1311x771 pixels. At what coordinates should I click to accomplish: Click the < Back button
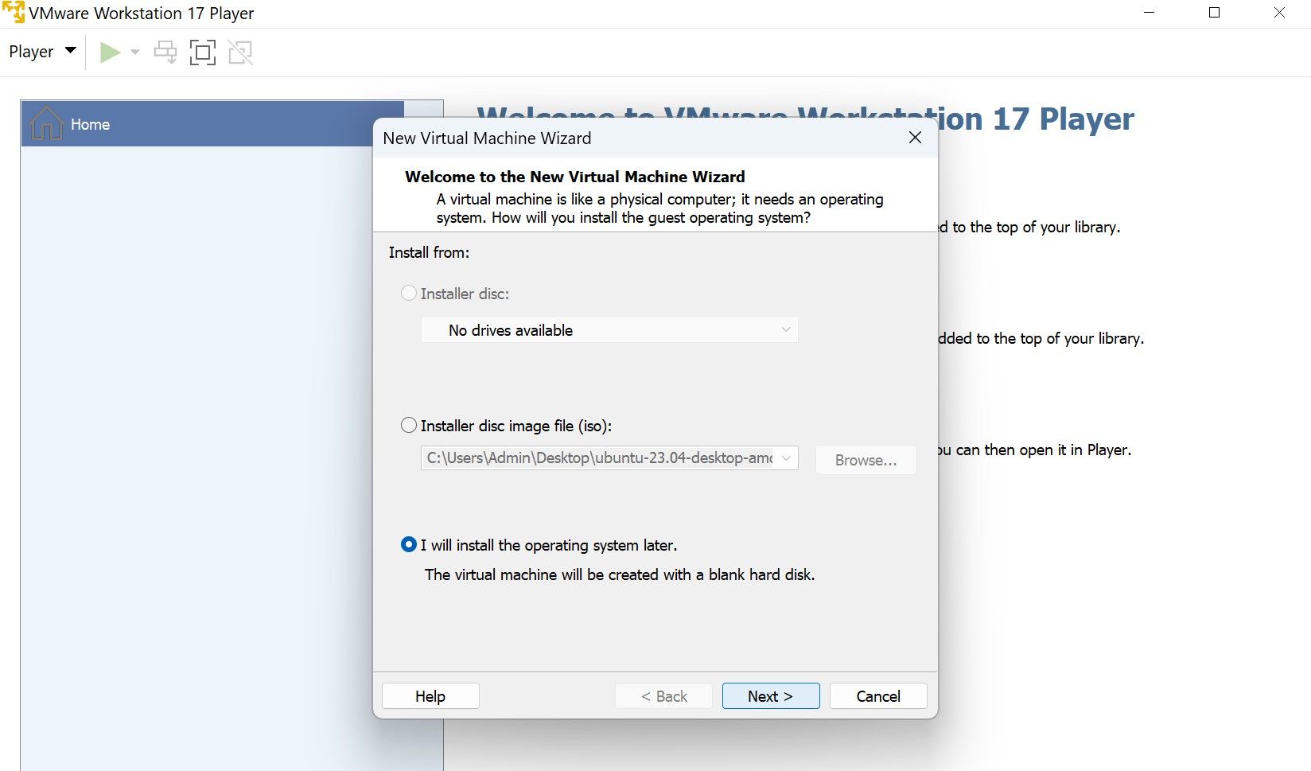tap(663, 696)
